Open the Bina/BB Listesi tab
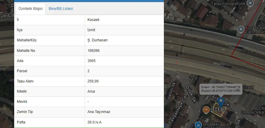 click(61, 9)
